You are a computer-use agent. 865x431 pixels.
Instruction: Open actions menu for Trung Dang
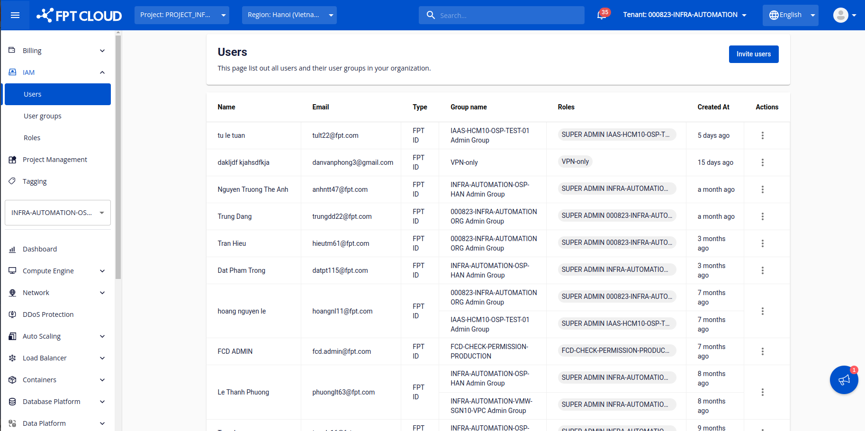tap(762, 216)
